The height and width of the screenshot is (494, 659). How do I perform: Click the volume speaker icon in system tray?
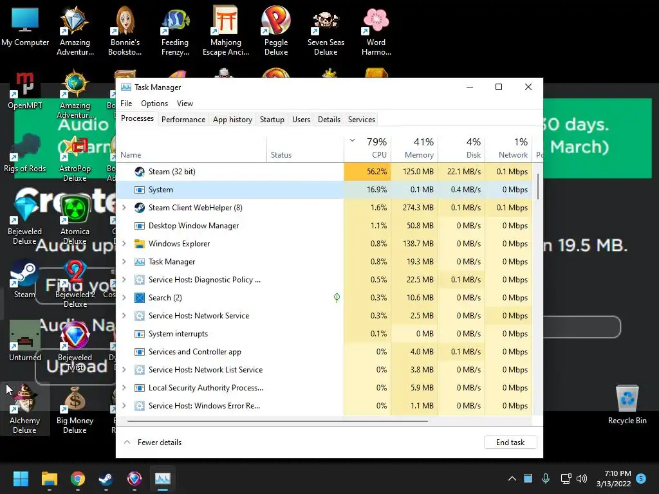point(582,479)
